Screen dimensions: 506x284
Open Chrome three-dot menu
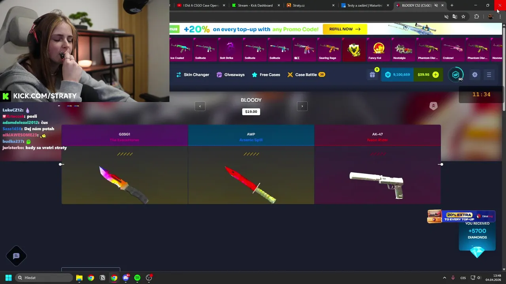point(500,17)
